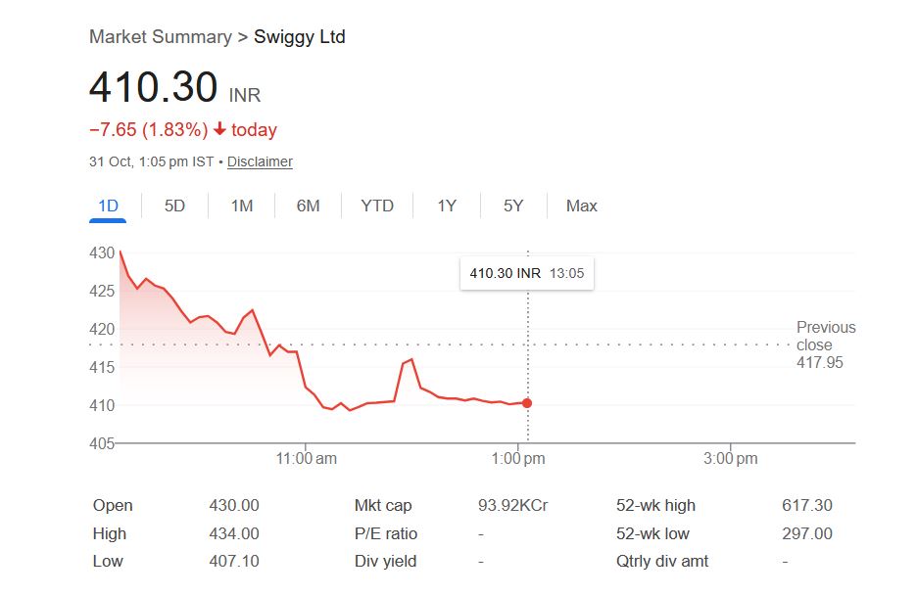Click the 410.30 INR 13:05 tooltip
The image size is (917, 596).
point(527,273)
